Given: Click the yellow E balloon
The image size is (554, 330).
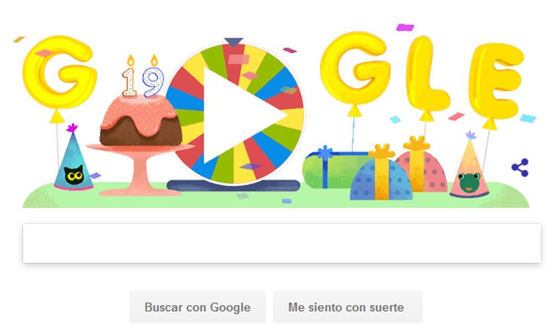Looking at the screenshot, I should [x=496, y=80].
